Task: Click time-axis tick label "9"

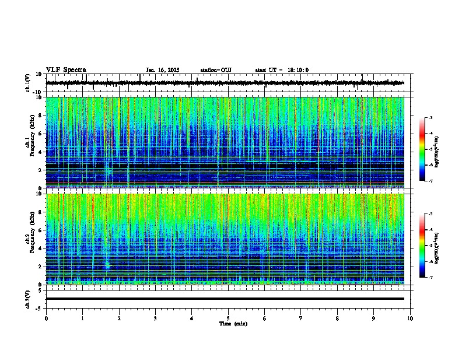Action: 373,318
